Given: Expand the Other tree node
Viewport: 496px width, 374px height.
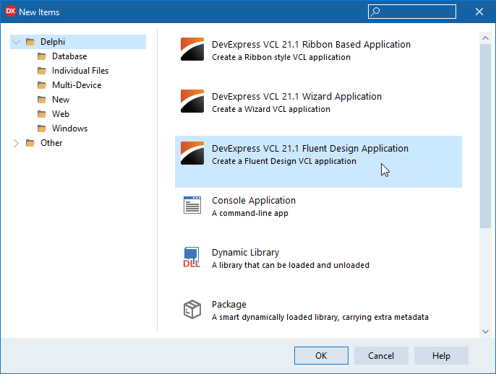Looking at the screenshot, I should click(x=16, y=143).
